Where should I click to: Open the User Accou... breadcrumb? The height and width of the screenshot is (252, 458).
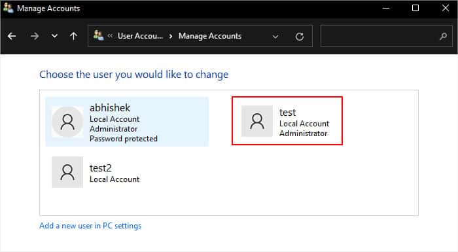[140, 36]
